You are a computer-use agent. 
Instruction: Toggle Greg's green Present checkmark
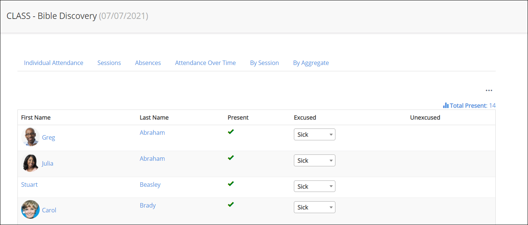click(x=231, y=131)
